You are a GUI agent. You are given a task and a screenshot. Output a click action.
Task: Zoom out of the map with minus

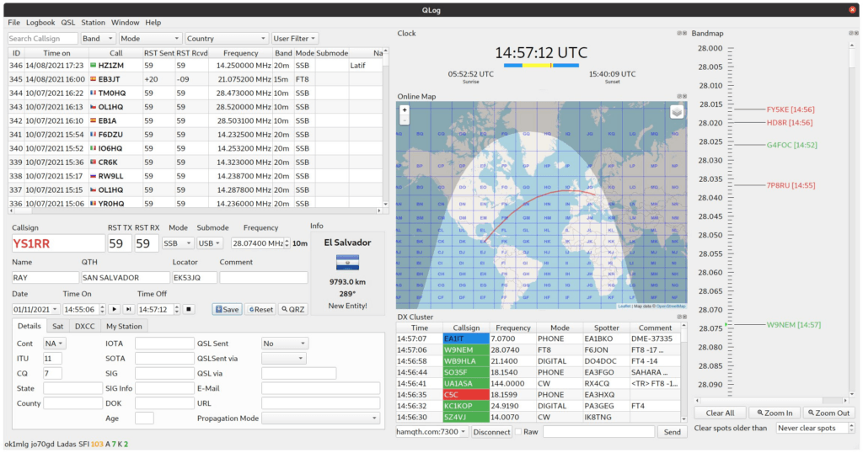pyautogui.click(x=405, y=120)
